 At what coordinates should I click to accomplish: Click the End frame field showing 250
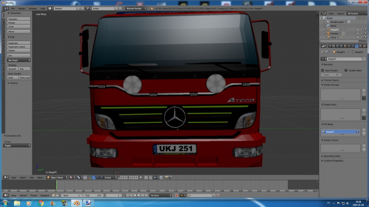coord(93,195)
